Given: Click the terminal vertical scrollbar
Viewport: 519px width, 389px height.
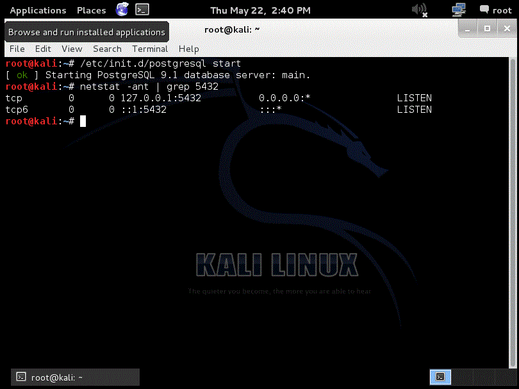Looking at the screenshot, I should click(x=513, y=212).
